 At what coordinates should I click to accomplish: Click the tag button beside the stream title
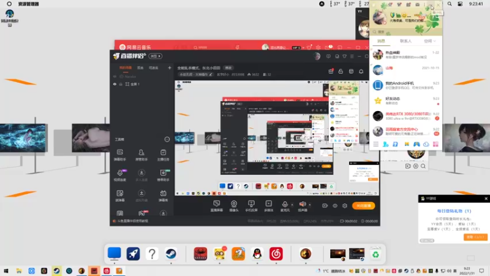[x=228, y=68]
